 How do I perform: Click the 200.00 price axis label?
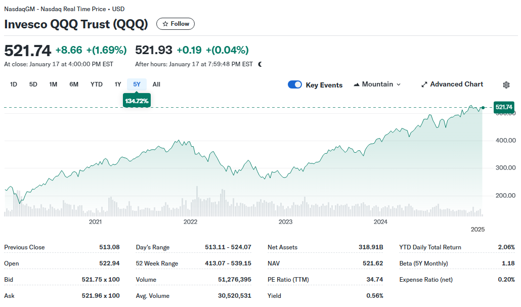(506, 196)
